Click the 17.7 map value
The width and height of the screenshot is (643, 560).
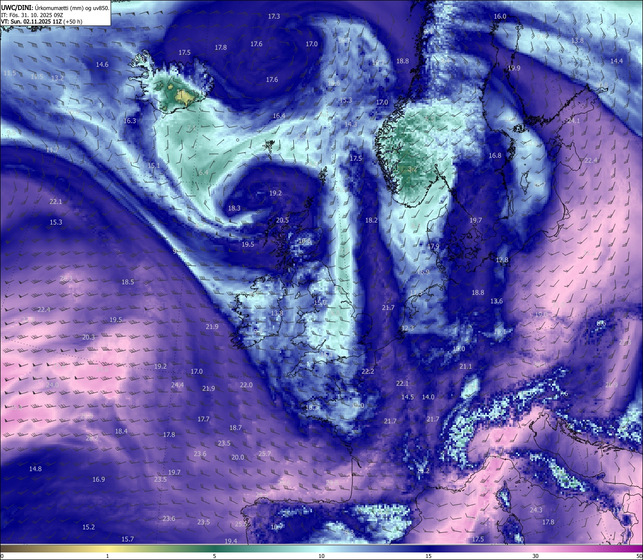click(203, 419)
